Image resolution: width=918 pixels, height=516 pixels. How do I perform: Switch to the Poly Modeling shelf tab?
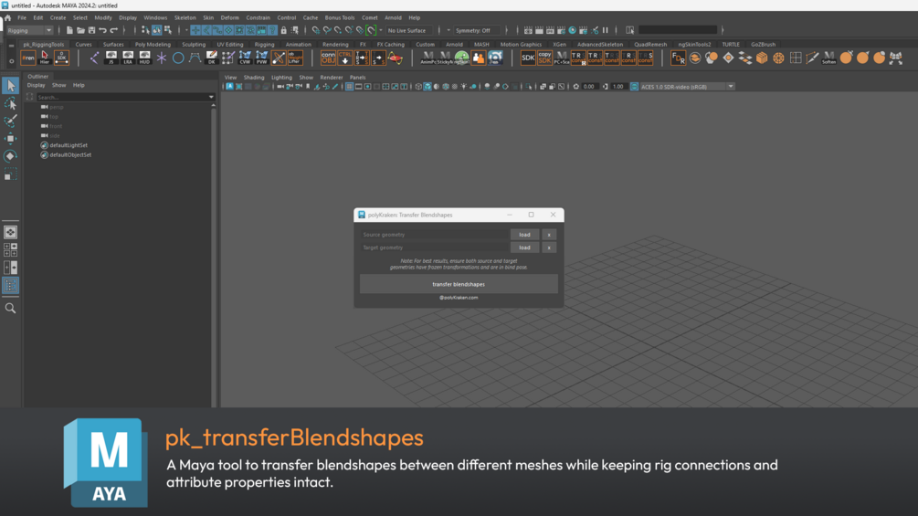[x=153, y=45]
